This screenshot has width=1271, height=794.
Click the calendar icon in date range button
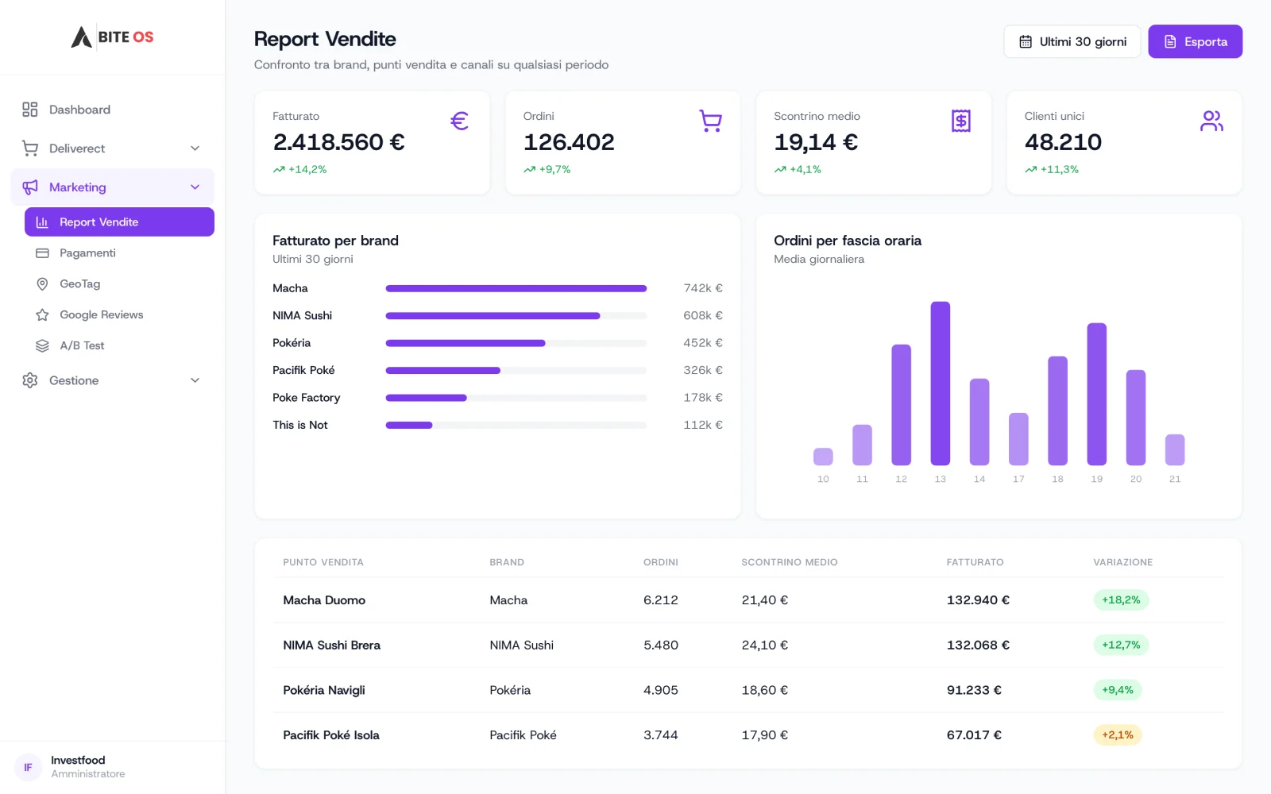tap(1026, 42)
